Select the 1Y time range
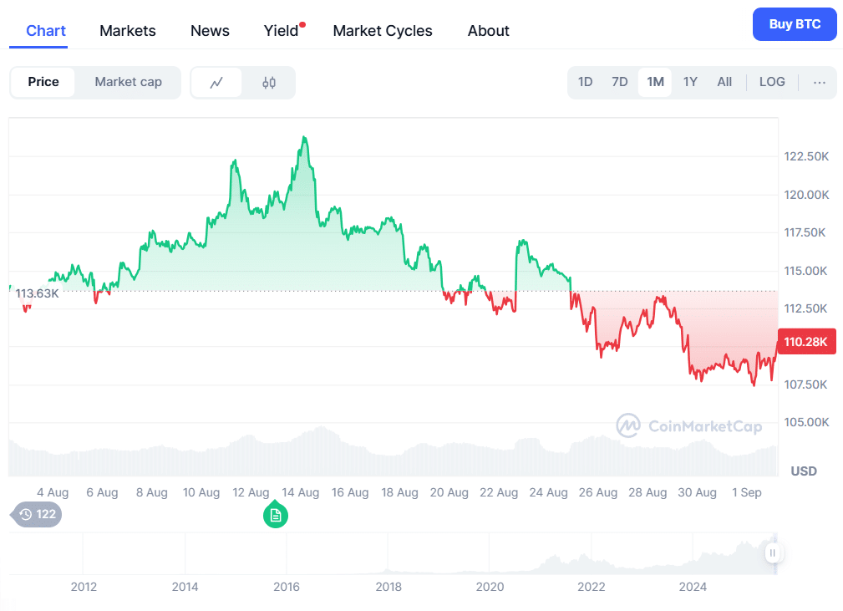This screenshot has height=611, width=843. pos(689,81)
